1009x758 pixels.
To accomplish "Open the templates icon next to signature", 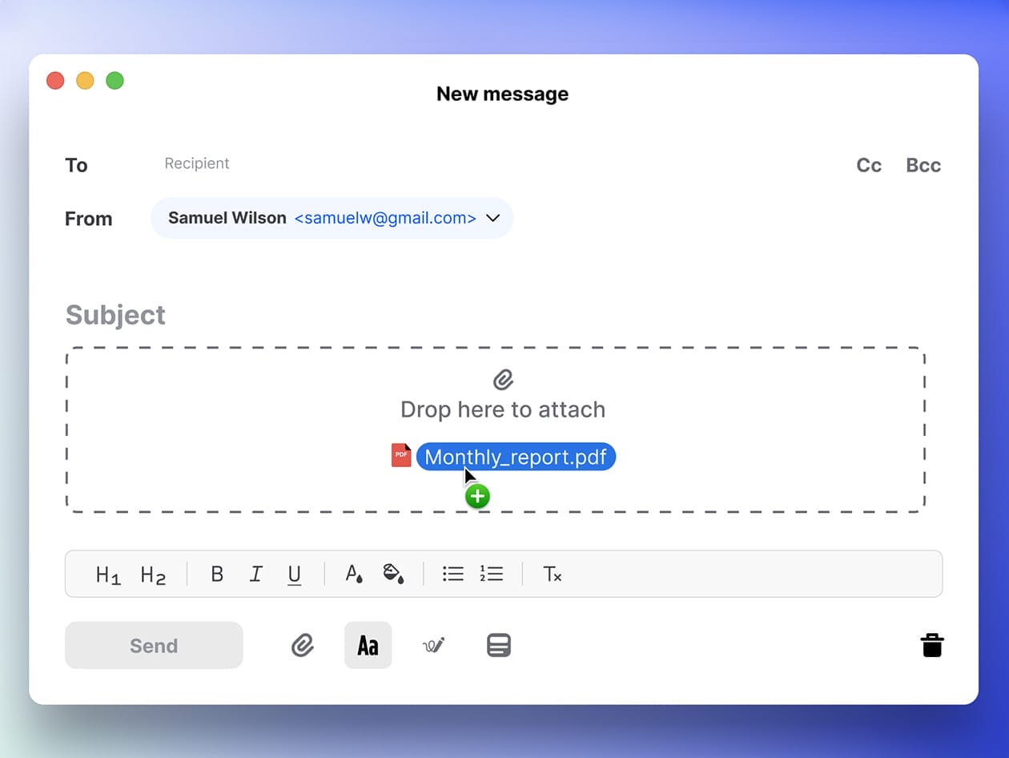I will 499,645.
